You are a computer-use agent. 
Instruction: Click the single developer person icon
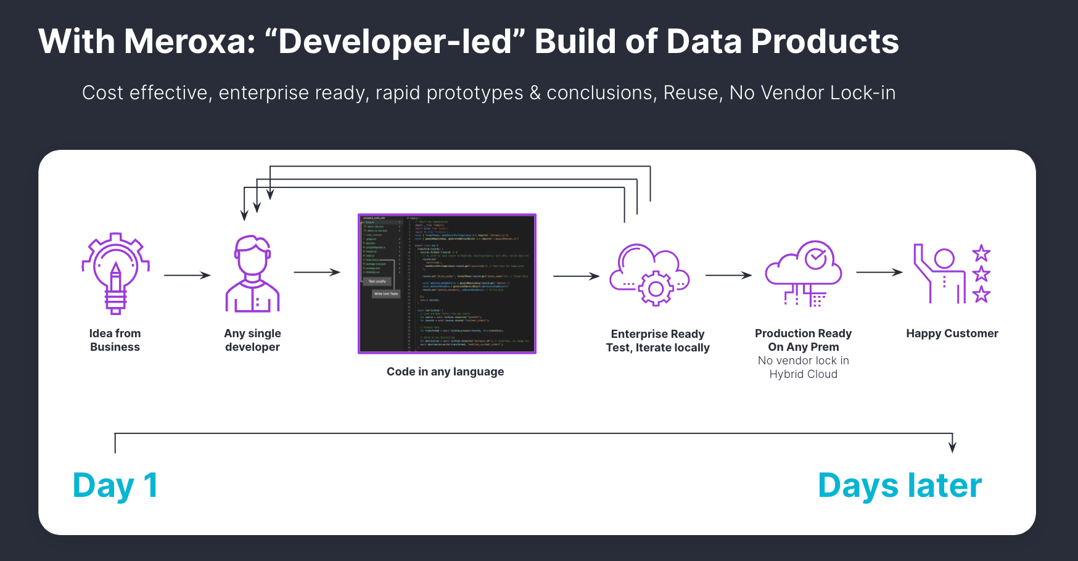click(x=252, y=274)
